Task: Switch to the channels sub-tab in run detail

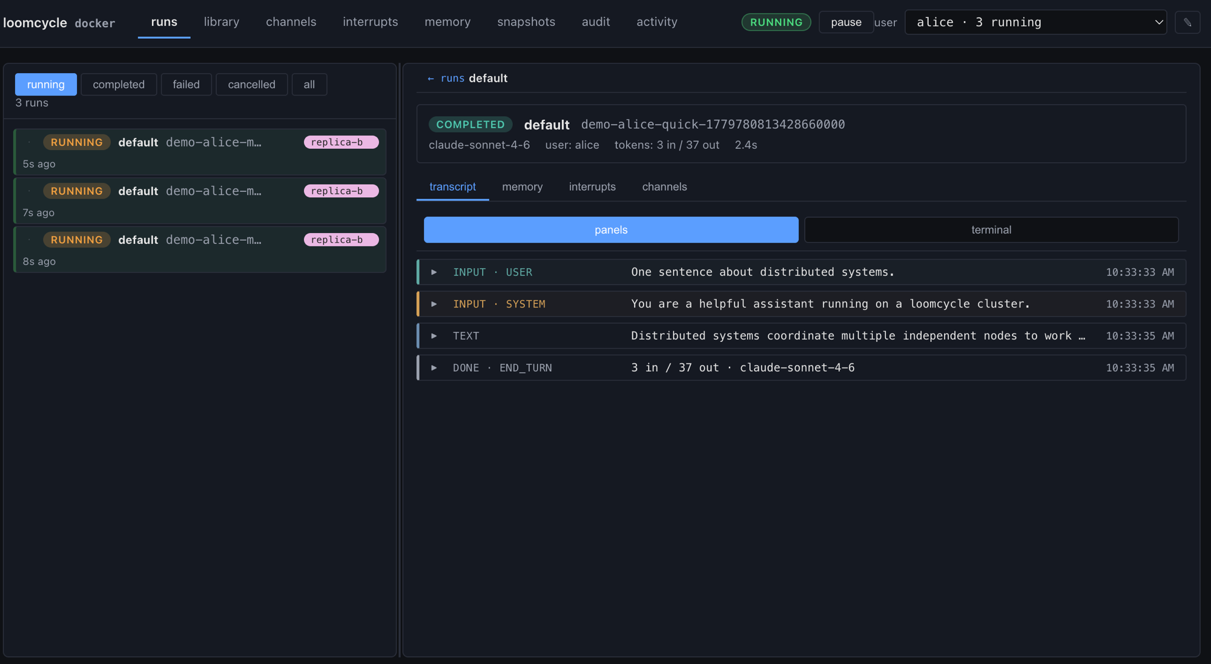Action: [664, 187]
